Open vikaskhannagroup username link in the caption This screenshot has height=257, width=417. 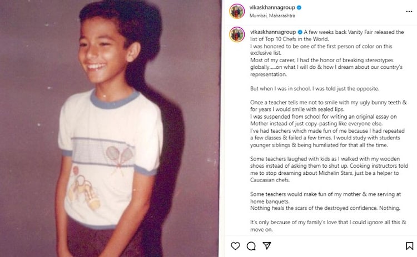click(x=273, y=32)
